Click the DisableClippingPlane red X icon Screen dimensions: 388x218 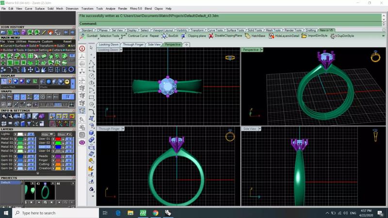tap(211, 36)
